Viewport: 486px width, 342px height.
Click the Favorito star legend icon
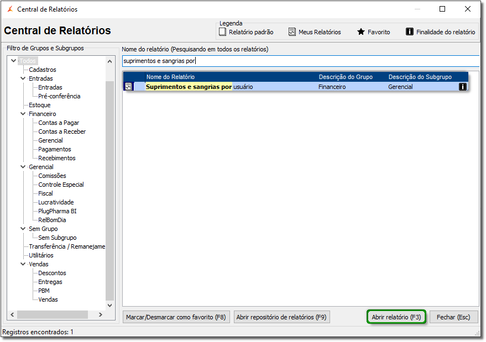click(x=361, y=32)
